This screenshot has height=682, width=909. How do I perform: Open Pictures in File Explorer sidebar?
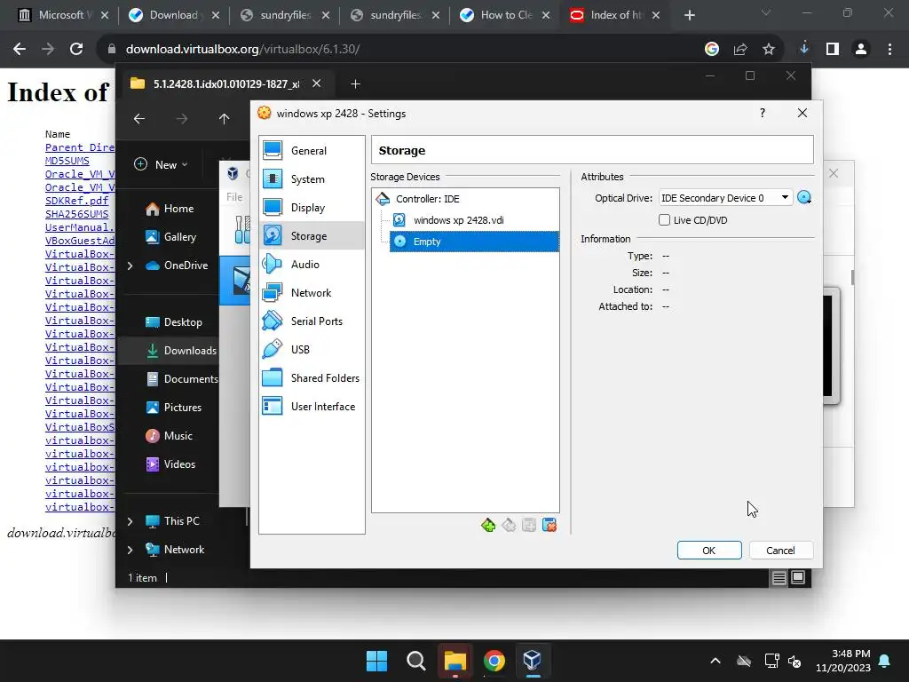tap(173, 408)
